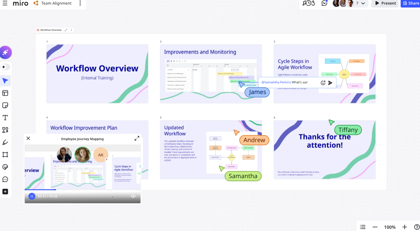Screen dimensions: 420x231
Task: Close the Employee Journey Mapping video panel
Action: coord(28,139)
